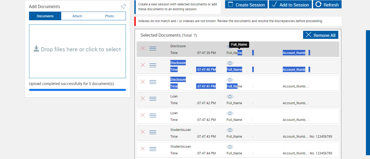The height and width of the screenshot is (159, 370).
Task: Refresh the selected documents list
Action: pos(327,5)
